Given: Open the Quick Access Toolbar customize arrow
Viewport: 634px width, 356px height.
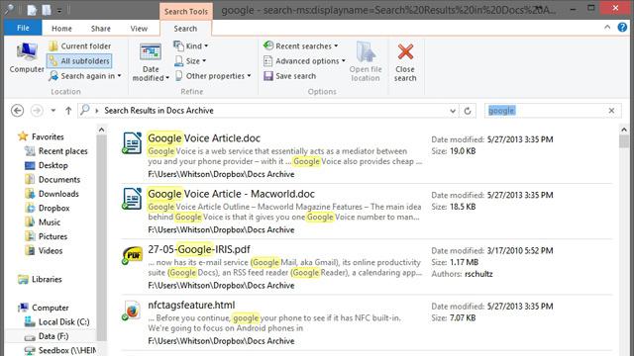Looking at the screenshot, I should click(x=59, y=11).
